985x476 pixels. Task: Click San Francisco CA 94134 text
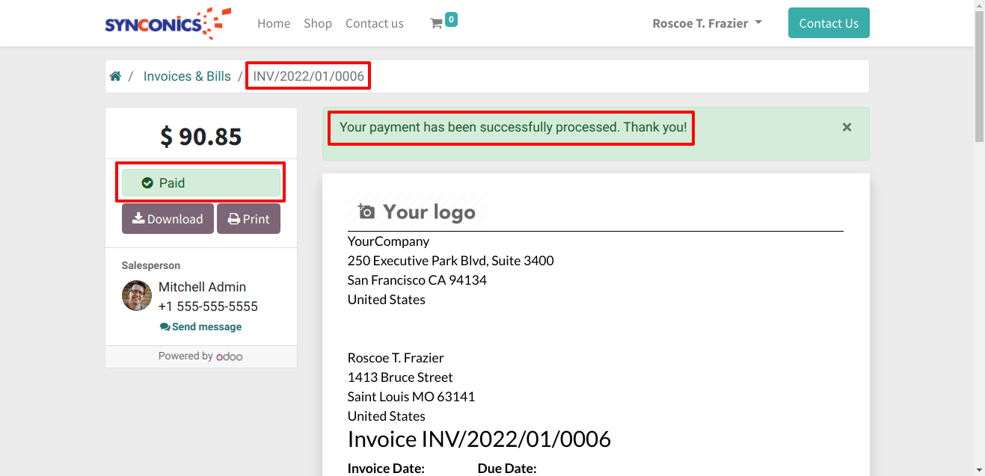tap(417, 280)
